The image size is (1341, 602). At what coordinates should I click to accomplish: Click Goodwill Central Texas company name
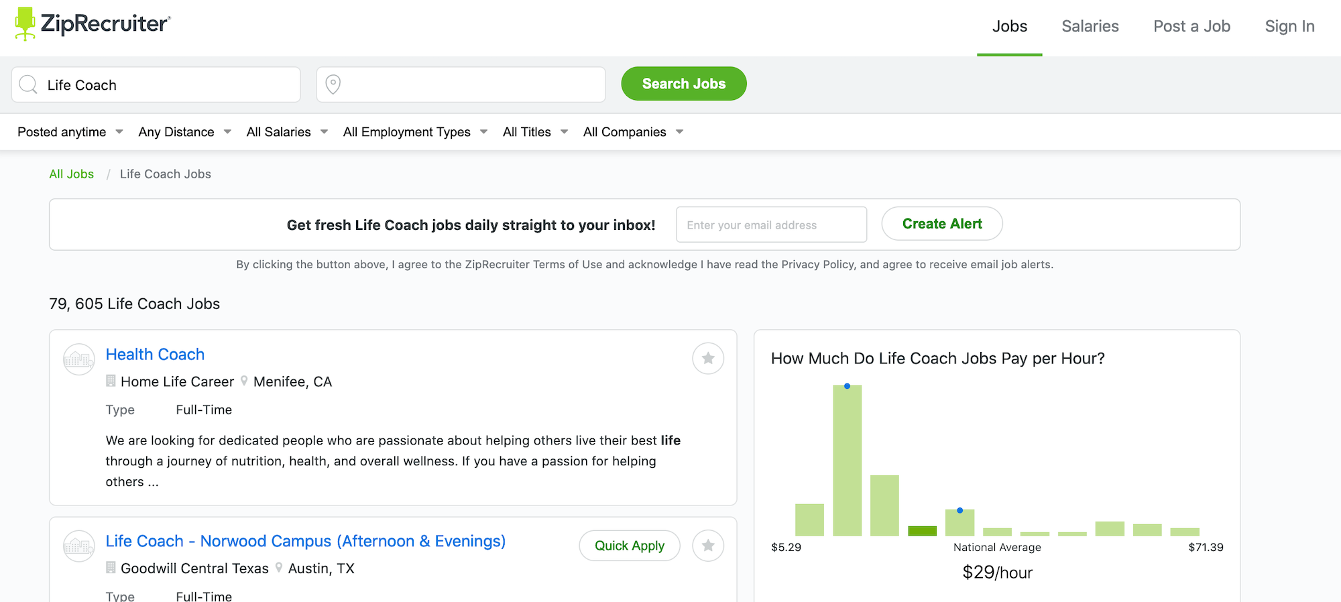click(195, 568)
